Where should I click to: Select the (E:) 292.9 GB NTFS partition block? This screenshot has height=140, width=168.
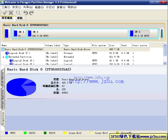coord(77,34)
